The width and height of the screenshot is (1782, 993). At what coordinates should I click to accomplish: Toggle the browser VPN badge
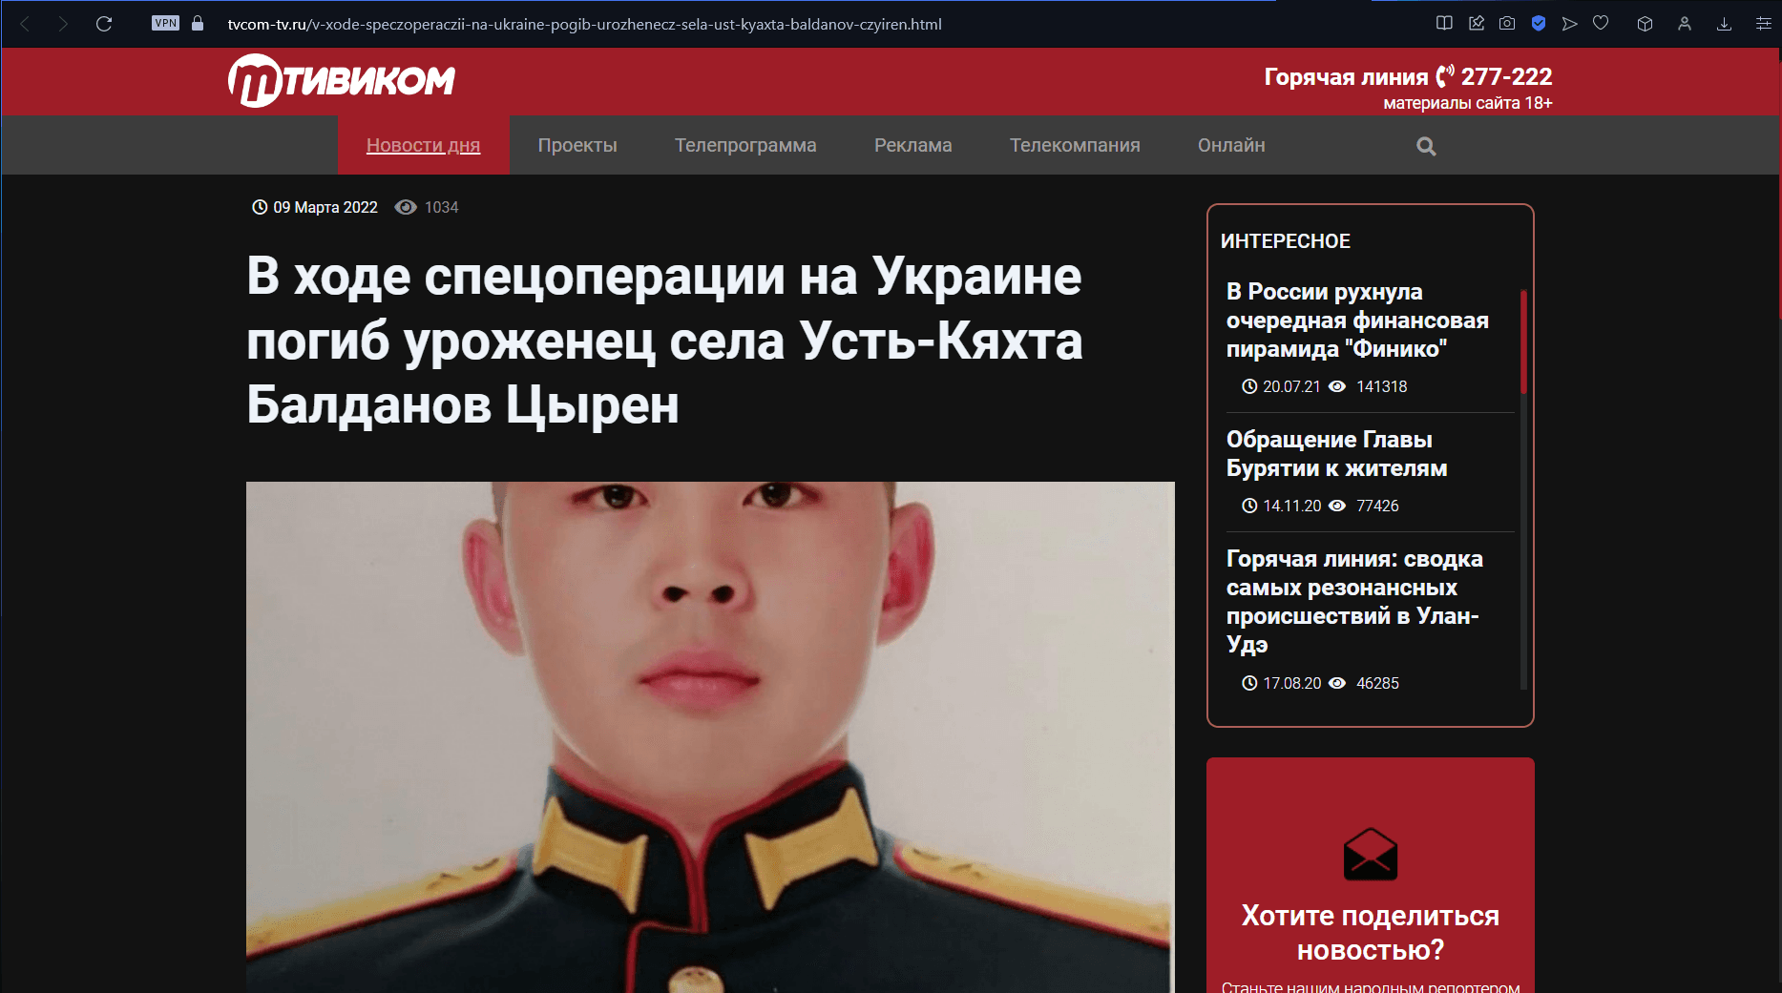coord(165,23)
